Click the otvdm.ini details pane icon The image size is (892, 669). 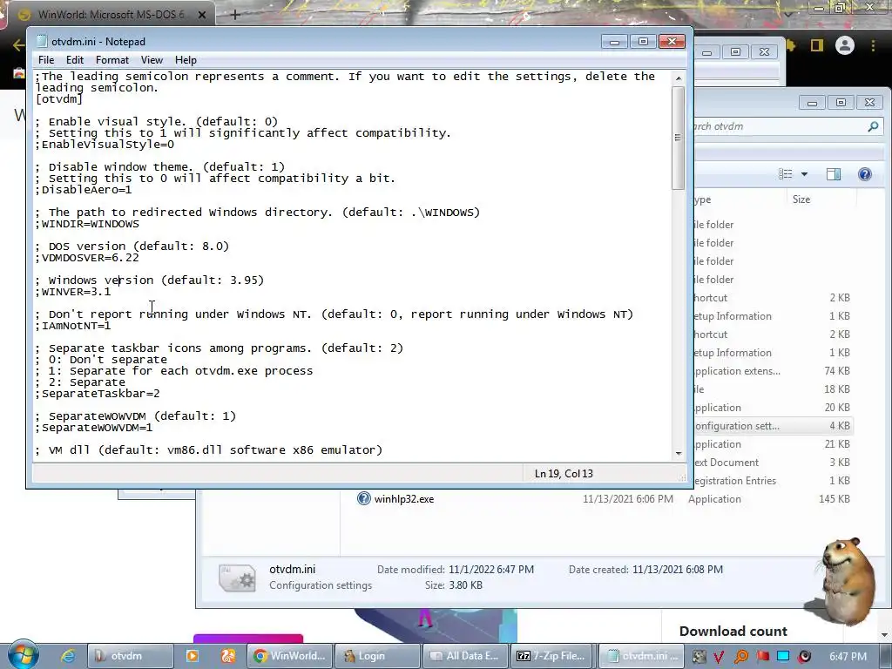tap(237, 578)
